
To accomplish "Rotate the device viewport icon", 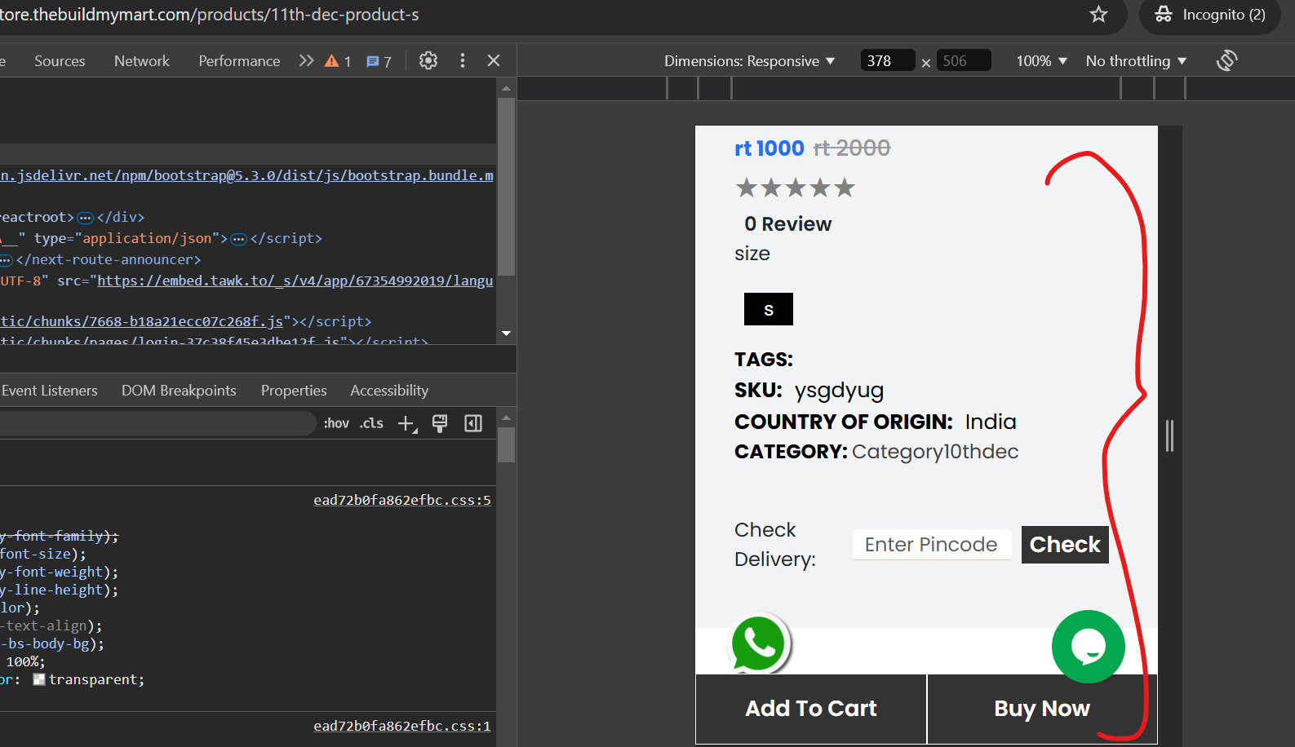I will coord(1226,60).
